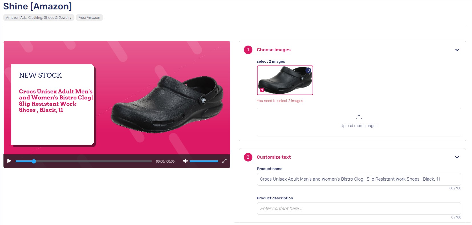Play the video preview
The image size is (472, 225).
pos(9,161)
